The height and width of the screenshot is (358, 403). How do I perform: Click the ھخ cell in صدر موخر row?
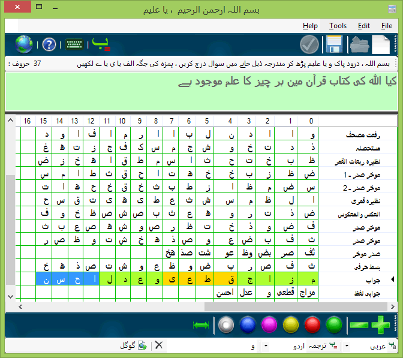pyautogui.click(x=171, y=252)
